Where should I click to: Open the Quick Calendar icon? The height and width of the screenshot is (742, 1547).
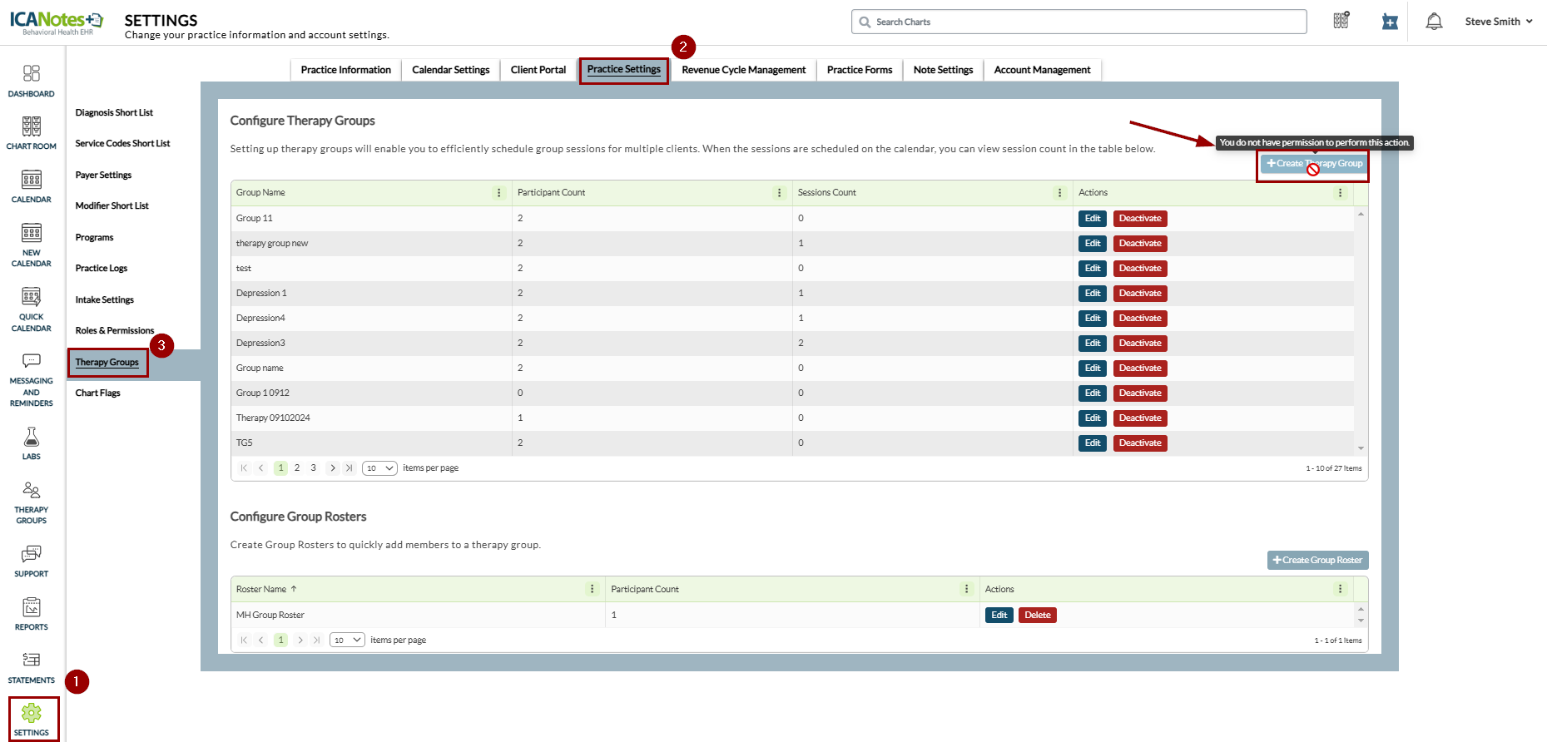pos(32,309)
